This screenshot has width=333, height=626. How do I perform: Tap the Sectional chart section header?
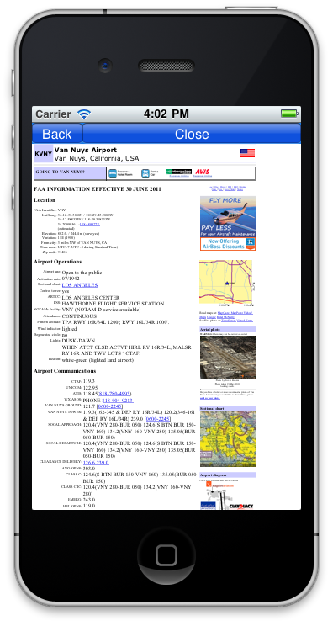pos(228,408)
